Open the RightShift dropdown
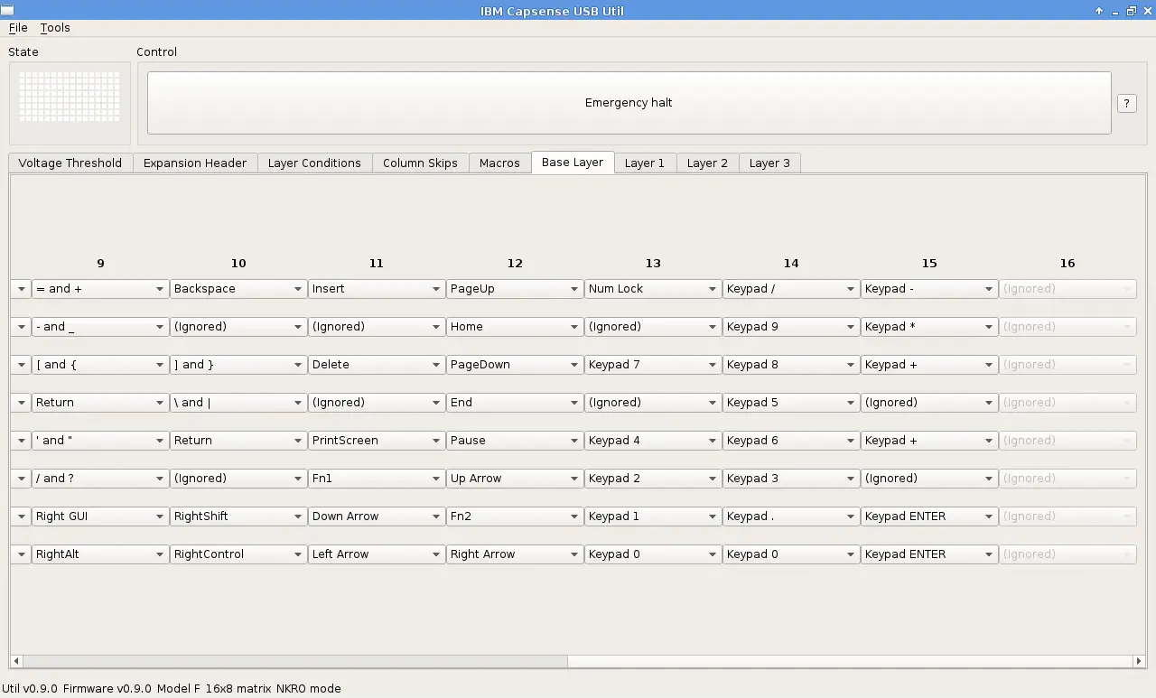This screenshot has width=1156, height=698. [x=238, y=517]
